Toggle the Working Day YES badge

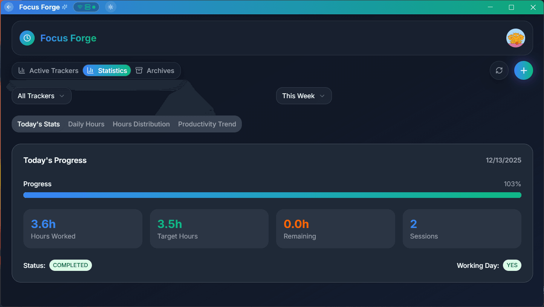point(512,265)
